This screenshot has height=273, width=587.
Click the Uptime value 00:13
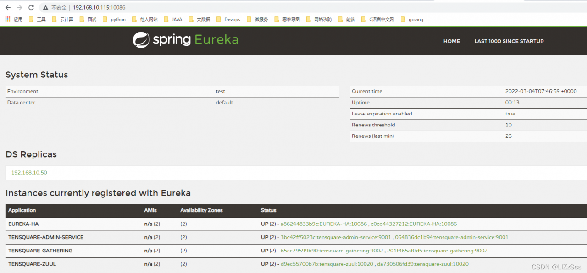coord(512,103)
